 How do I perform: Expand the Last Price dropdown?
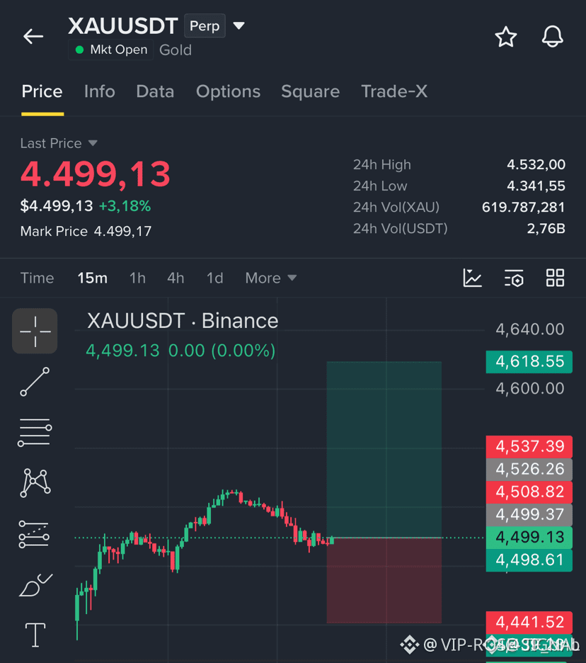(59, 143)
